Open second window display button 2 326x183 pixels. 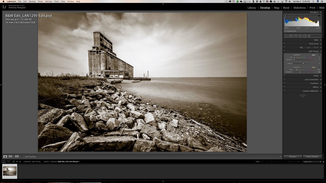pyautogui.click(x=8, y=162)
